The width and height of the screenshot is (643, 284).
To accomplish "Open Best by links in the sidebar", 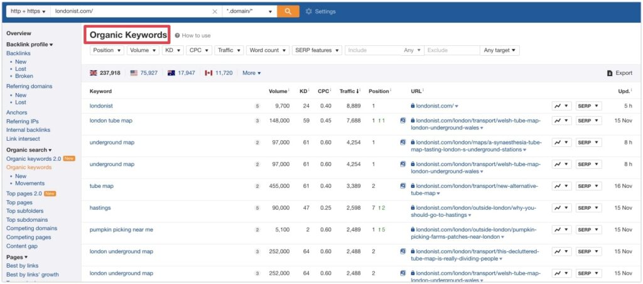I will tap(22, 266).
